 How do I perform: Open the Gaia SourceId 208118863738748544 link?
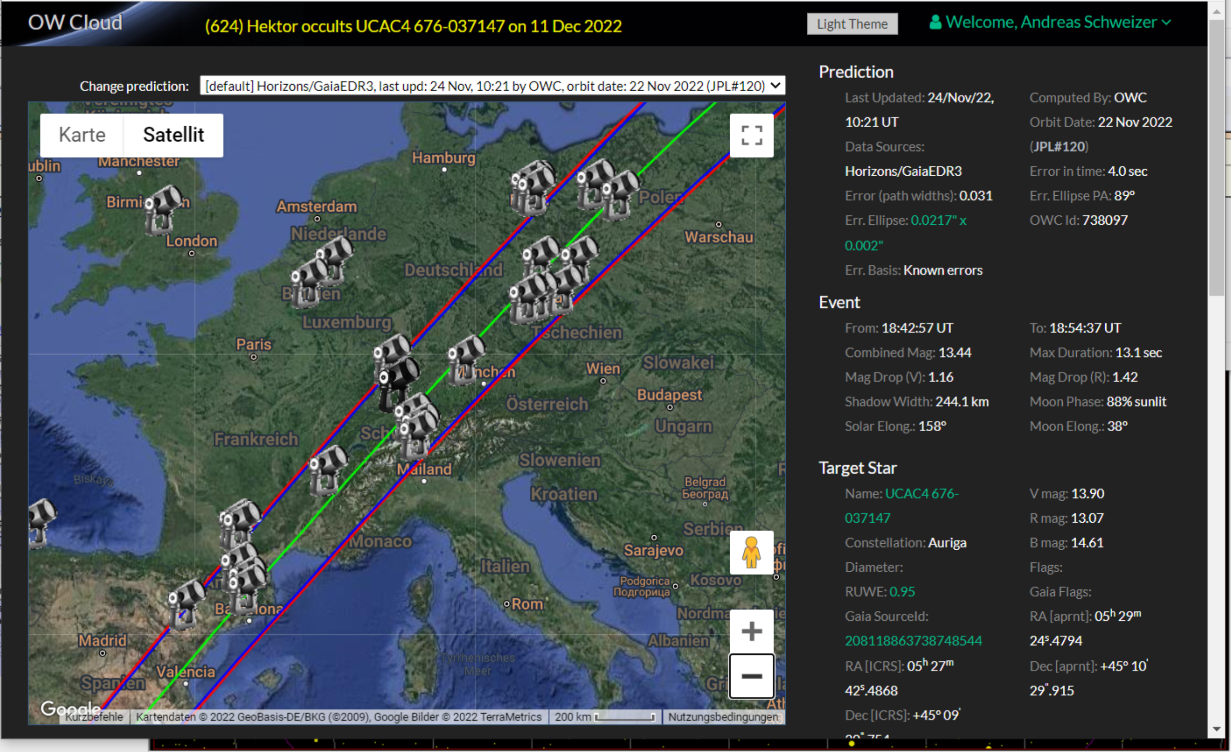(913, 641)
